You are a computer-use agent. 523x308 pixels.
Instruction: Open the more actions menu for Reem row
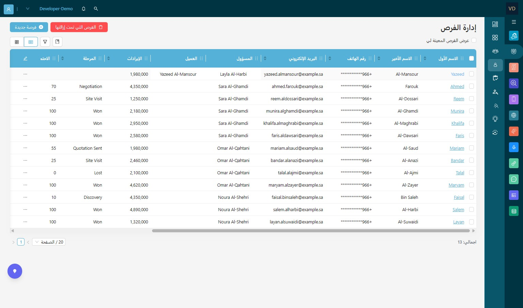25,99
